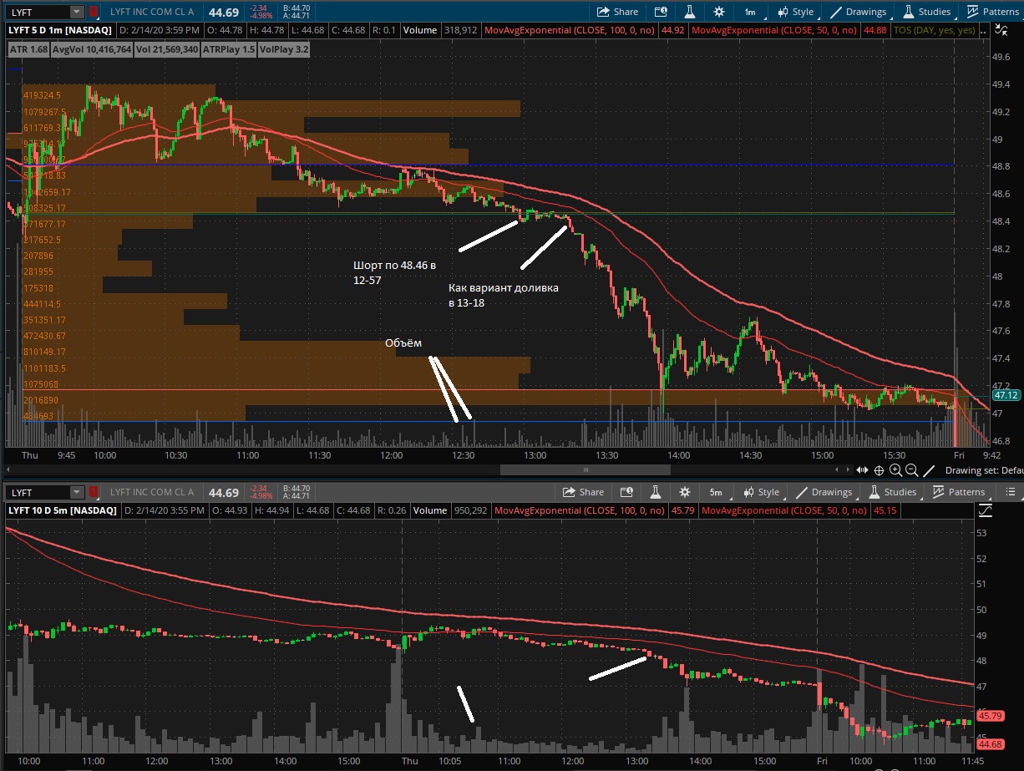1024x771 pixels.
Task: Open chart settings gear in lower toolbar
Action: 685,492
